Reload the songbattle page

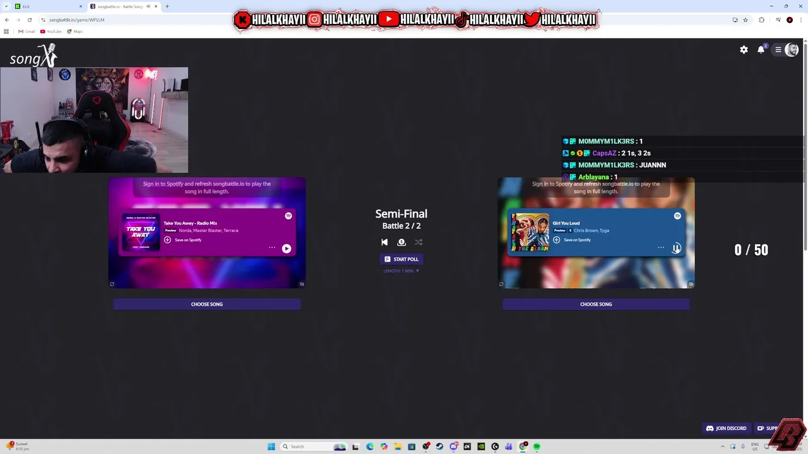[30, 20]
